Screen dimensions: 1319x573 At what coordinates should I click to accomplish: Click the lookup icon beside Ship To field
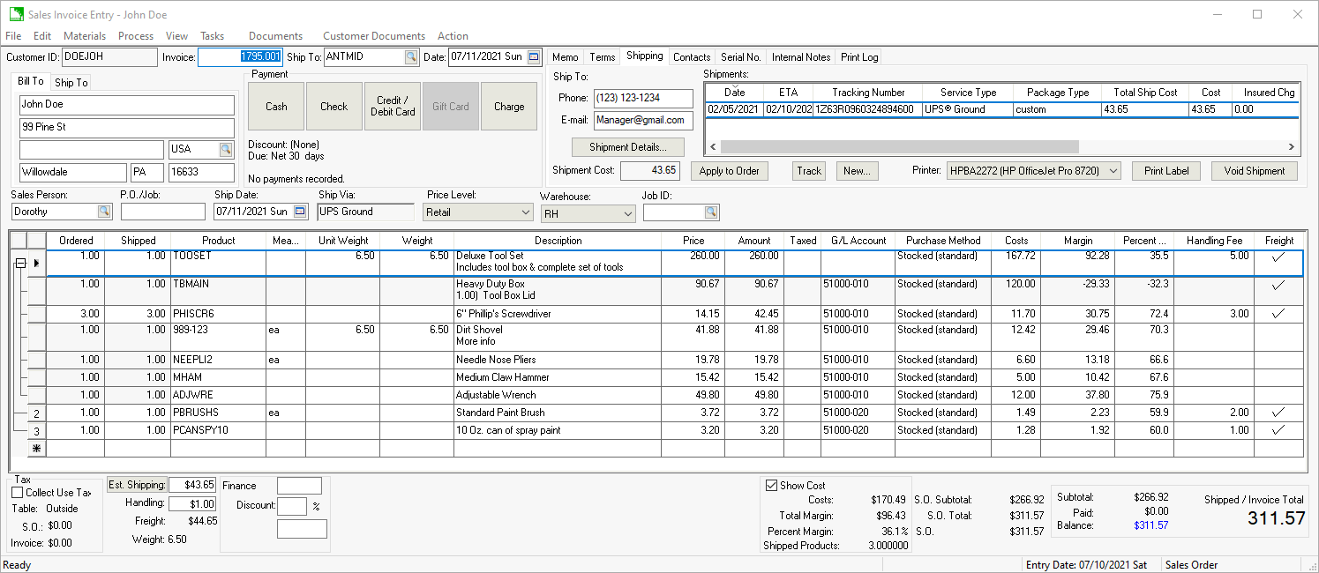point(410,57)
